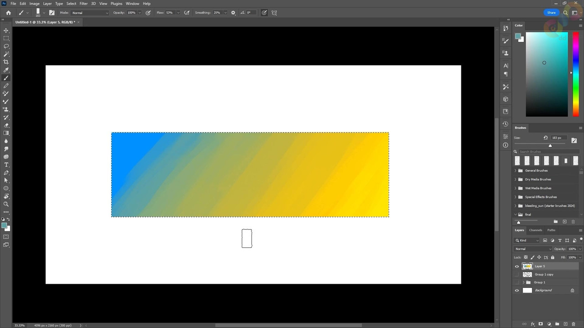Select the Horizontal Type tool
Screen dimensions: 584x328
[x=6, y=164]
